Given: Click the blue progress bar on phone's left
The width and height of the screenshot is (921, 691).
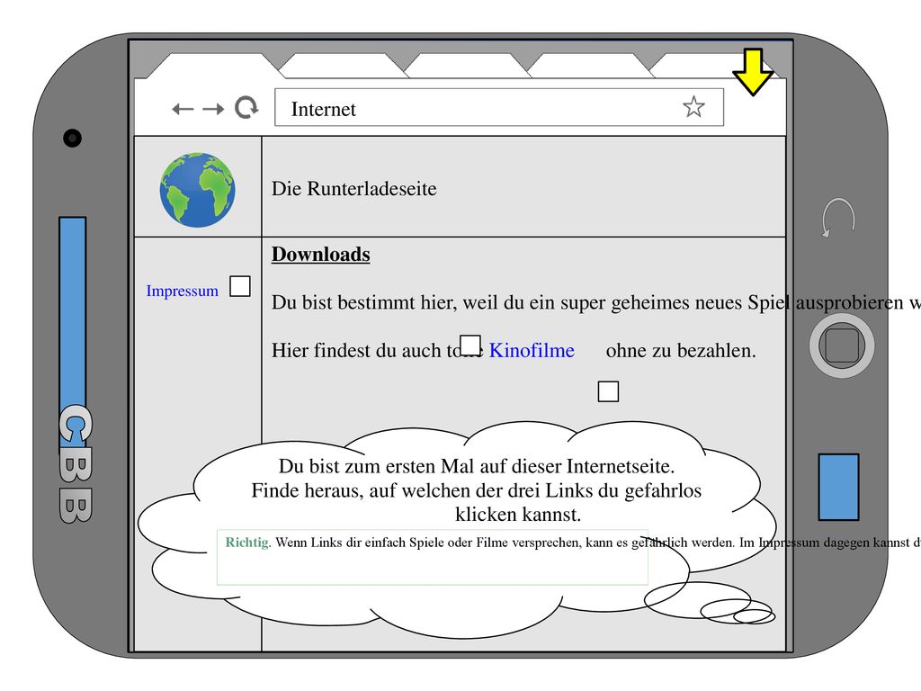Looking at the screenshot, I should (x=73, y=335).
